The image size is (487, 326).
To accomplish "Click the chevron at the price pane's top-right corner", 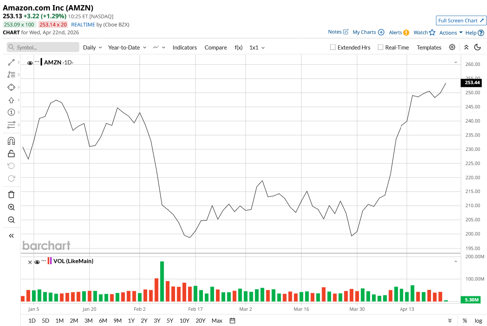I will click(x=455, y=62).
